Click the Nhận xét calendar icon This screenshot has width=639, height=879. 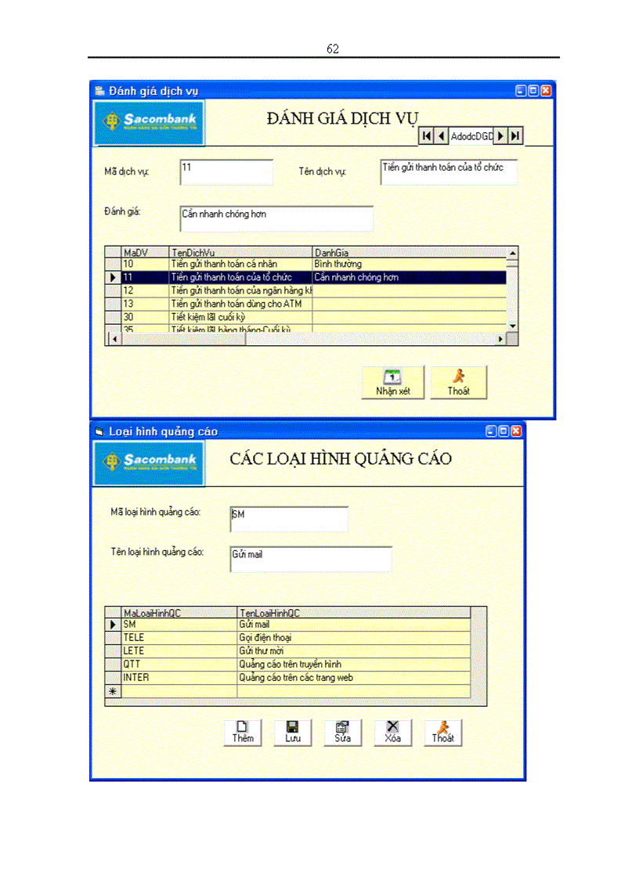tap(392, 377)
